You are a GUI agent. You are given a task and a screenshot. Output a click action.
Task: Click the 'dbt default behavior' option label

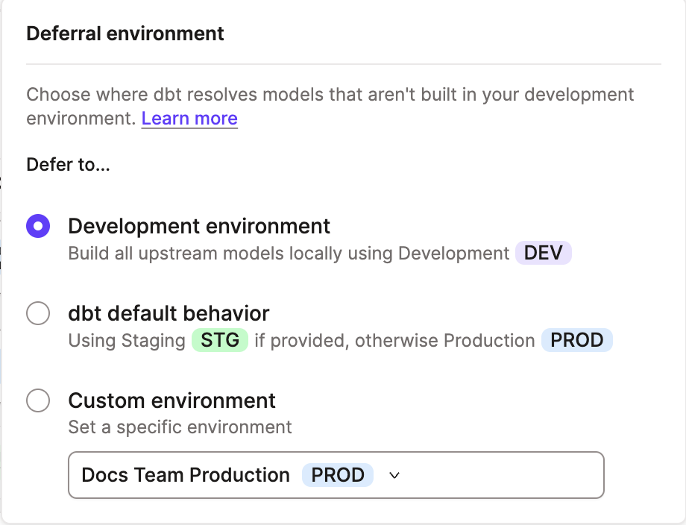169,313
